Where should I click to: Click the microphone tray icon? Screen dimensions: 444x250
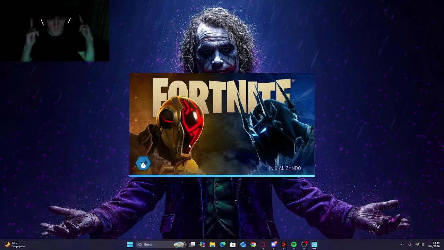click(410, 244)
